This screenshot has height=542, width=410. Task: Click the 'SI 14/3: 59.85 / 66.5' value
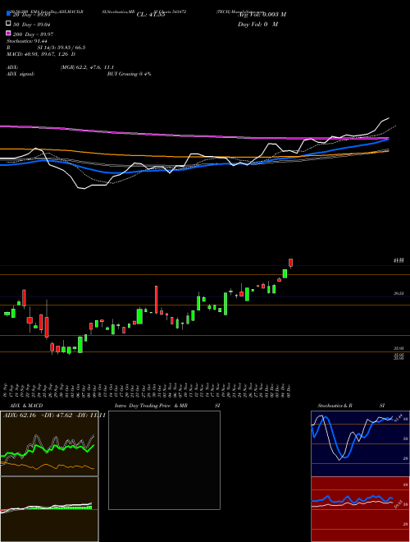click(61, 48)
